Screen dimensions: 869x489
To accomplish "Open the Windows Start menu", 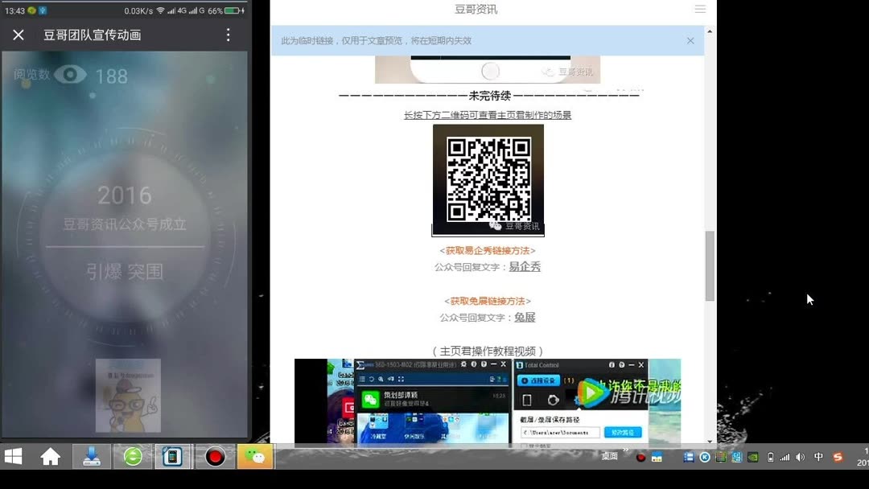I will click(12, 457).
